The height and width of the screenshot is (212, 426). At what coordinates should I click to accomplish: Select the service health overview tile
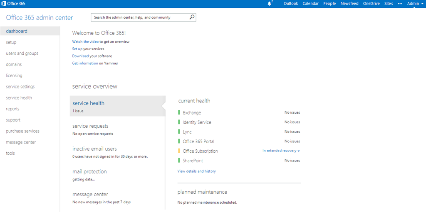(x=117, y=106)
